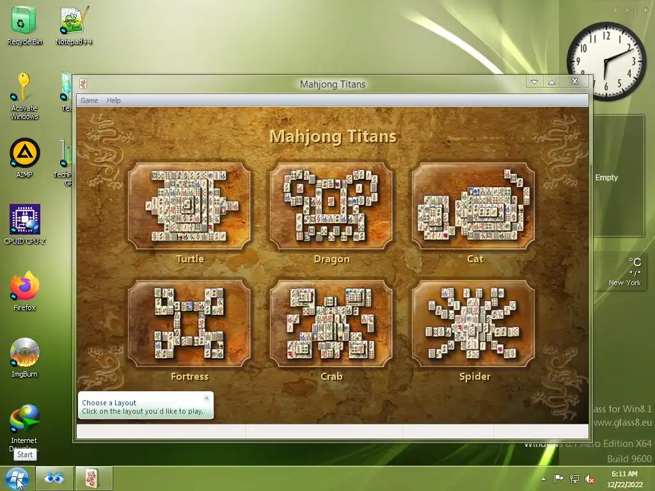Open the Recycle Bin desktop icon
Image resolution: width=655 pixels, height=491 pixels.
[x=24, y=26]
